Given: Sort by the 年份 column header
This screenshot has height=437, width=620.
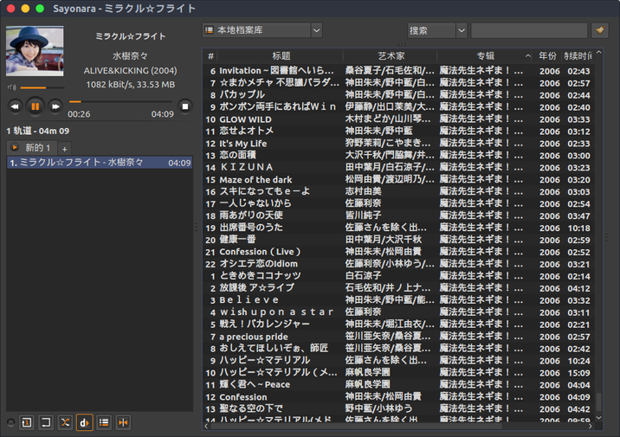Looking at the screenshot, I should coord(547,56).
